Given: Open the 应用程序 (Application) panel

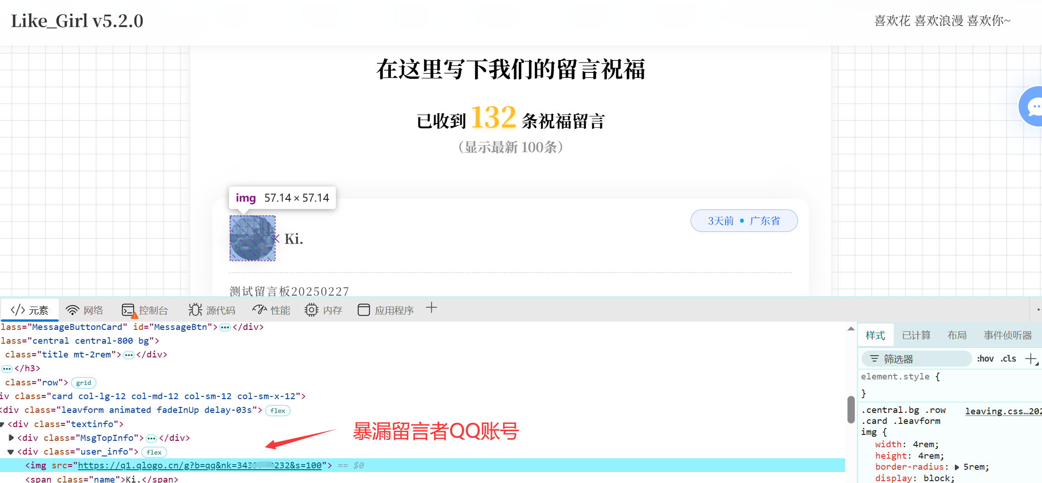Looking at the screenshot, I should click(x=385, y=310).
